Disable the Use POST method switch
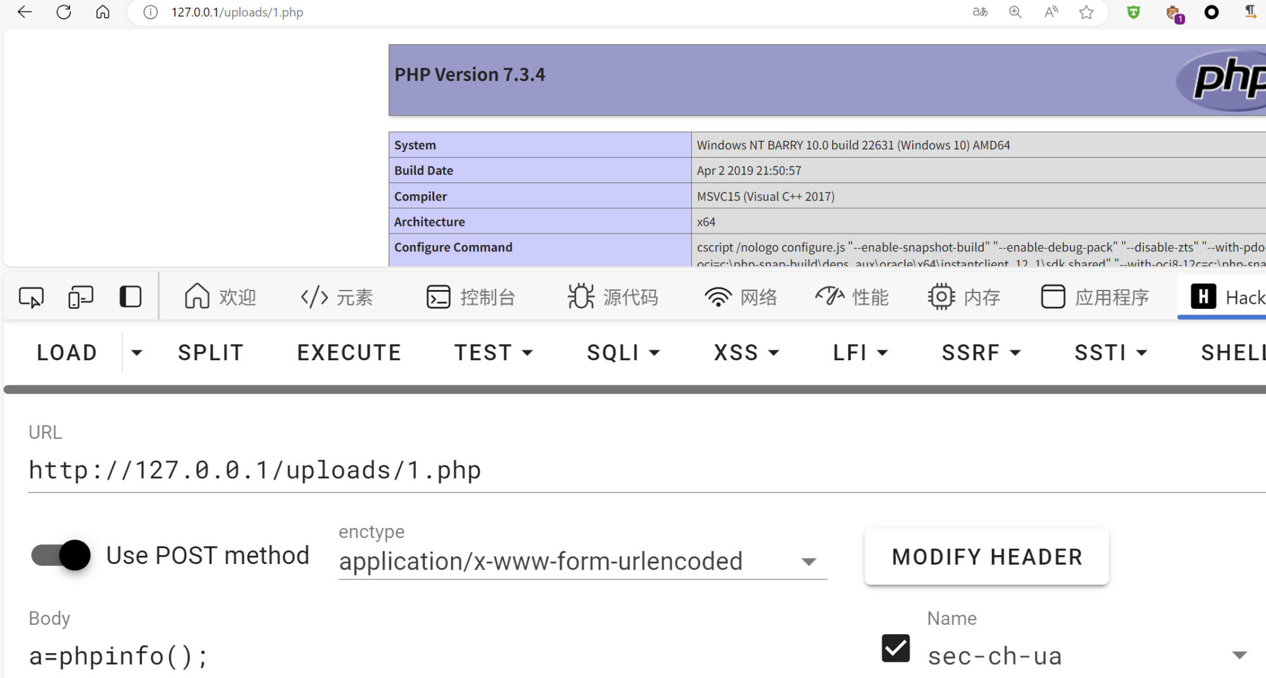The image size is (1266, 678). 61,555
